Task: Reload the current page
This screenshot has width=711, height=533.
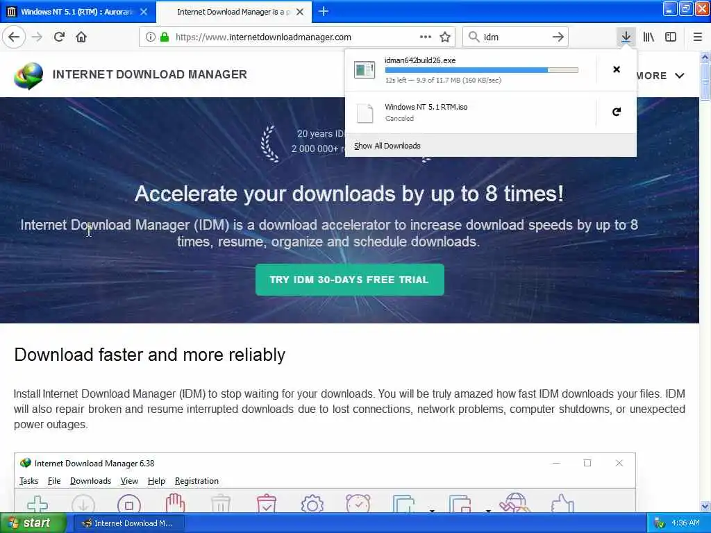Action: pos(59,37)
